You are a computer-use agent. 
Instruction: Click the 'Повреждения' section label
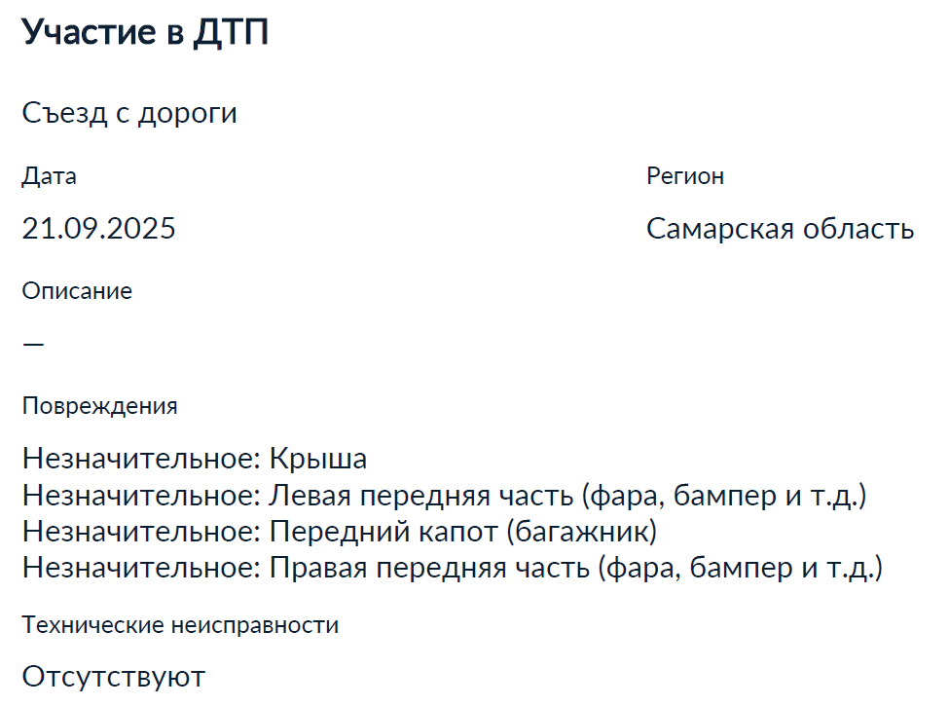100,406
